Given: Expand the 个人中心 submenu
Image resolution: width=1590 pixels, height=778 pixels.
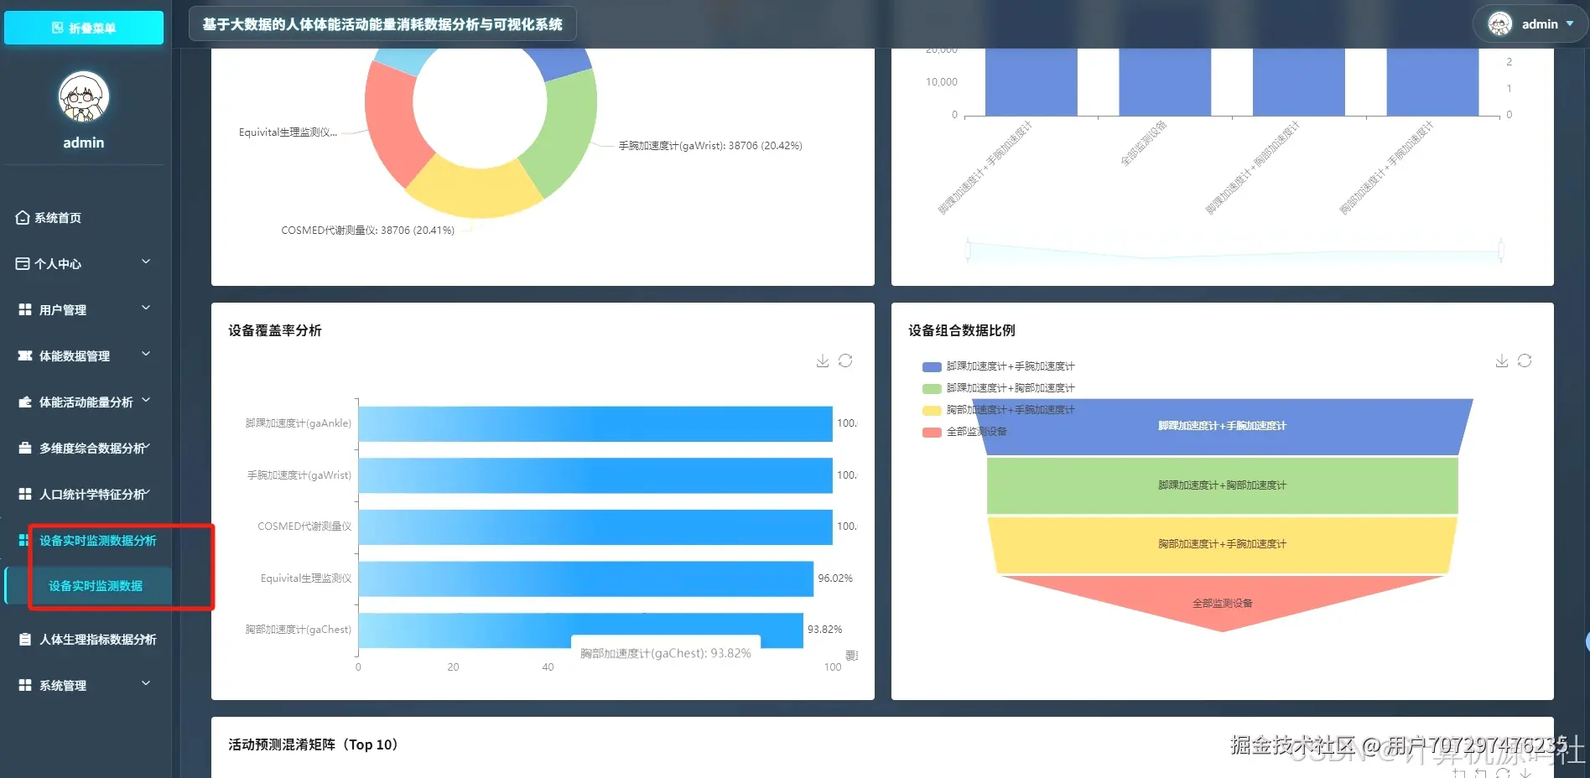Looking at the screenshot, I should pyautogui.click(x=84, y=263).
